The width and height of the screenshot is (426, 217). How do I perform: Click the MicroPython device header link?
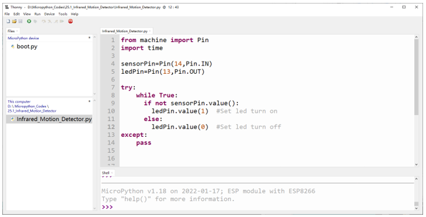(x=23, y=38)
